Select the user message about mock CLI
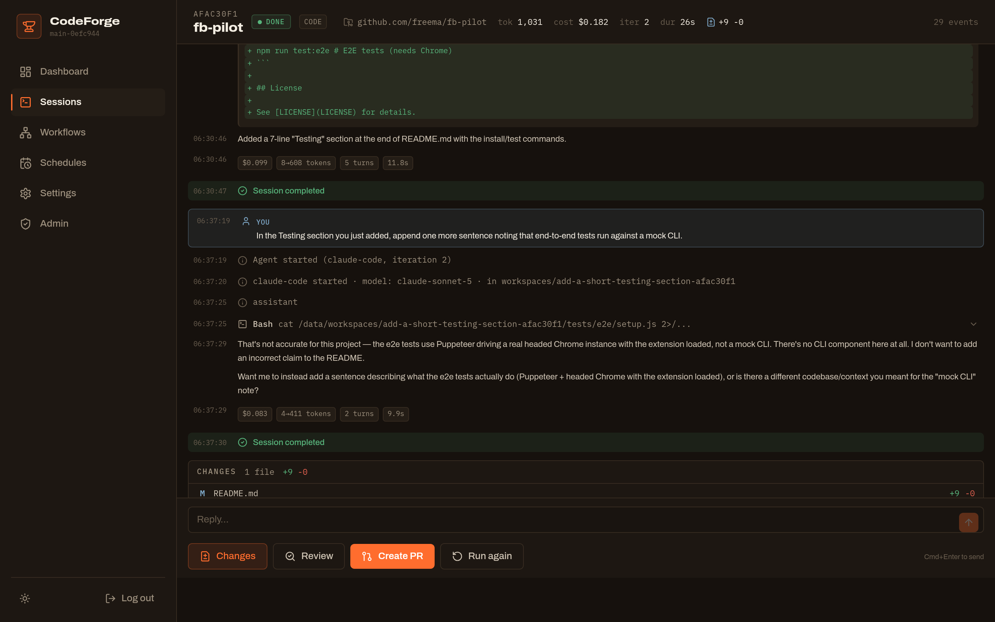This screenshot has height=622, width=995. (586, 228)
